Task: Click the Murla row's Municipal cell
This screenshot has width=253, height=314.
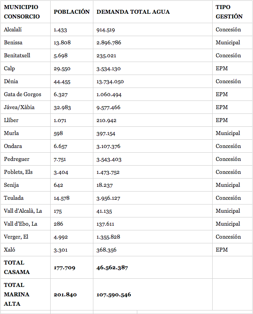Action: [x=228, y=133]
